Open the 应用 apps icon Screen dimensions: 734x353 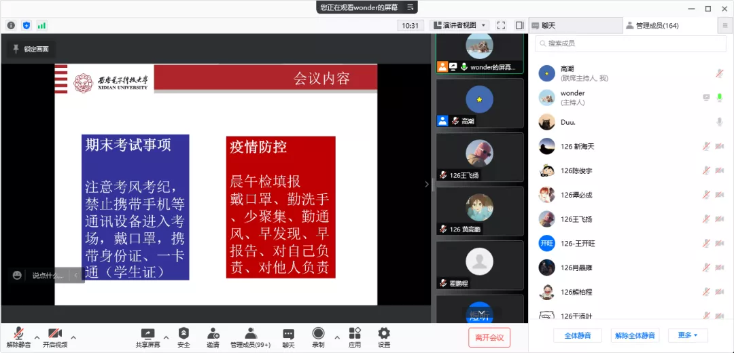pyautogui.click(x=355, y=333)
